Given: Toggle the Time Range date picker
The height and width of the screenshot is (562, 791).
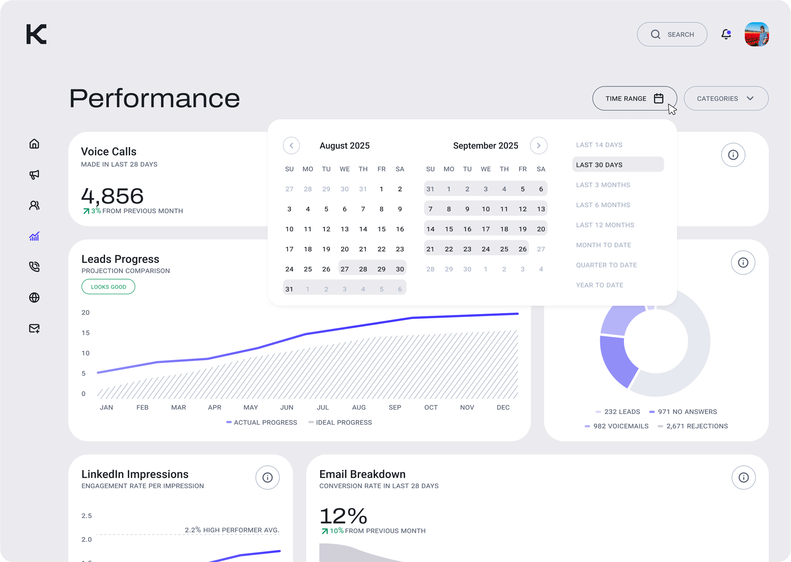Looking at the screenshot, I should pos(634,99).
